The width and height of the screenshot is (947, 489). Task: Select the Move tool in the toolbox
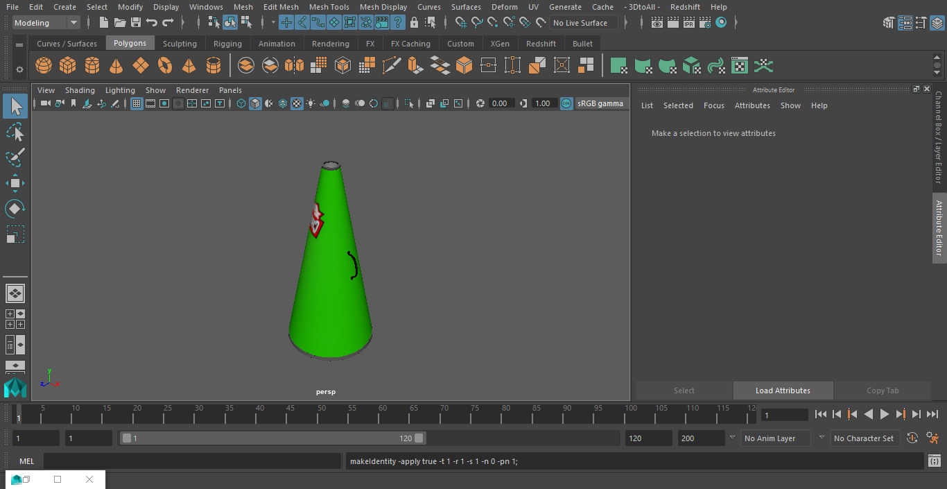(15, 183)
